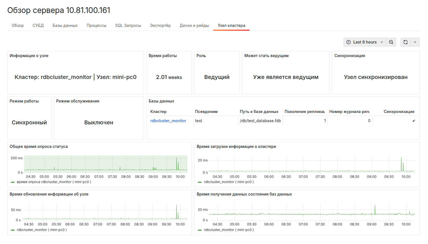Sort table by Кластер column header
428x244 pixels.
158,112
